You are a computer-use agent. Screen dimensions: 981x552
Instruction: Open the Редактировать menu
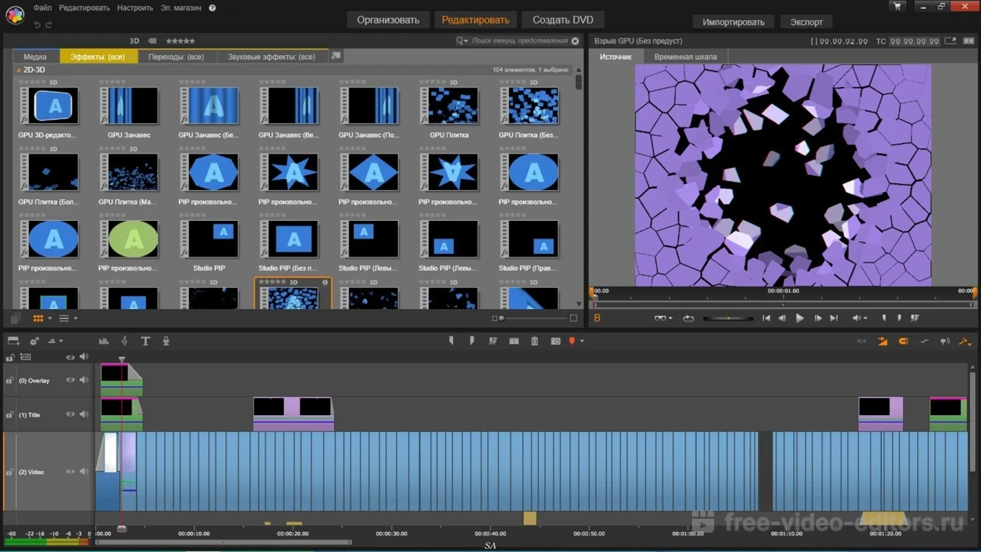[x=85, y=8]
